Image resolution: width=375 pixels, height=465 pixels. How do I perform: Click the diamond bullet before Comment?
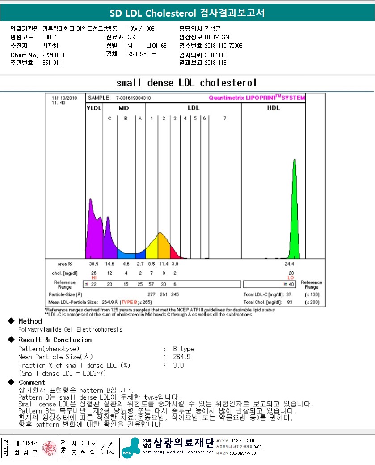point(11,382)
